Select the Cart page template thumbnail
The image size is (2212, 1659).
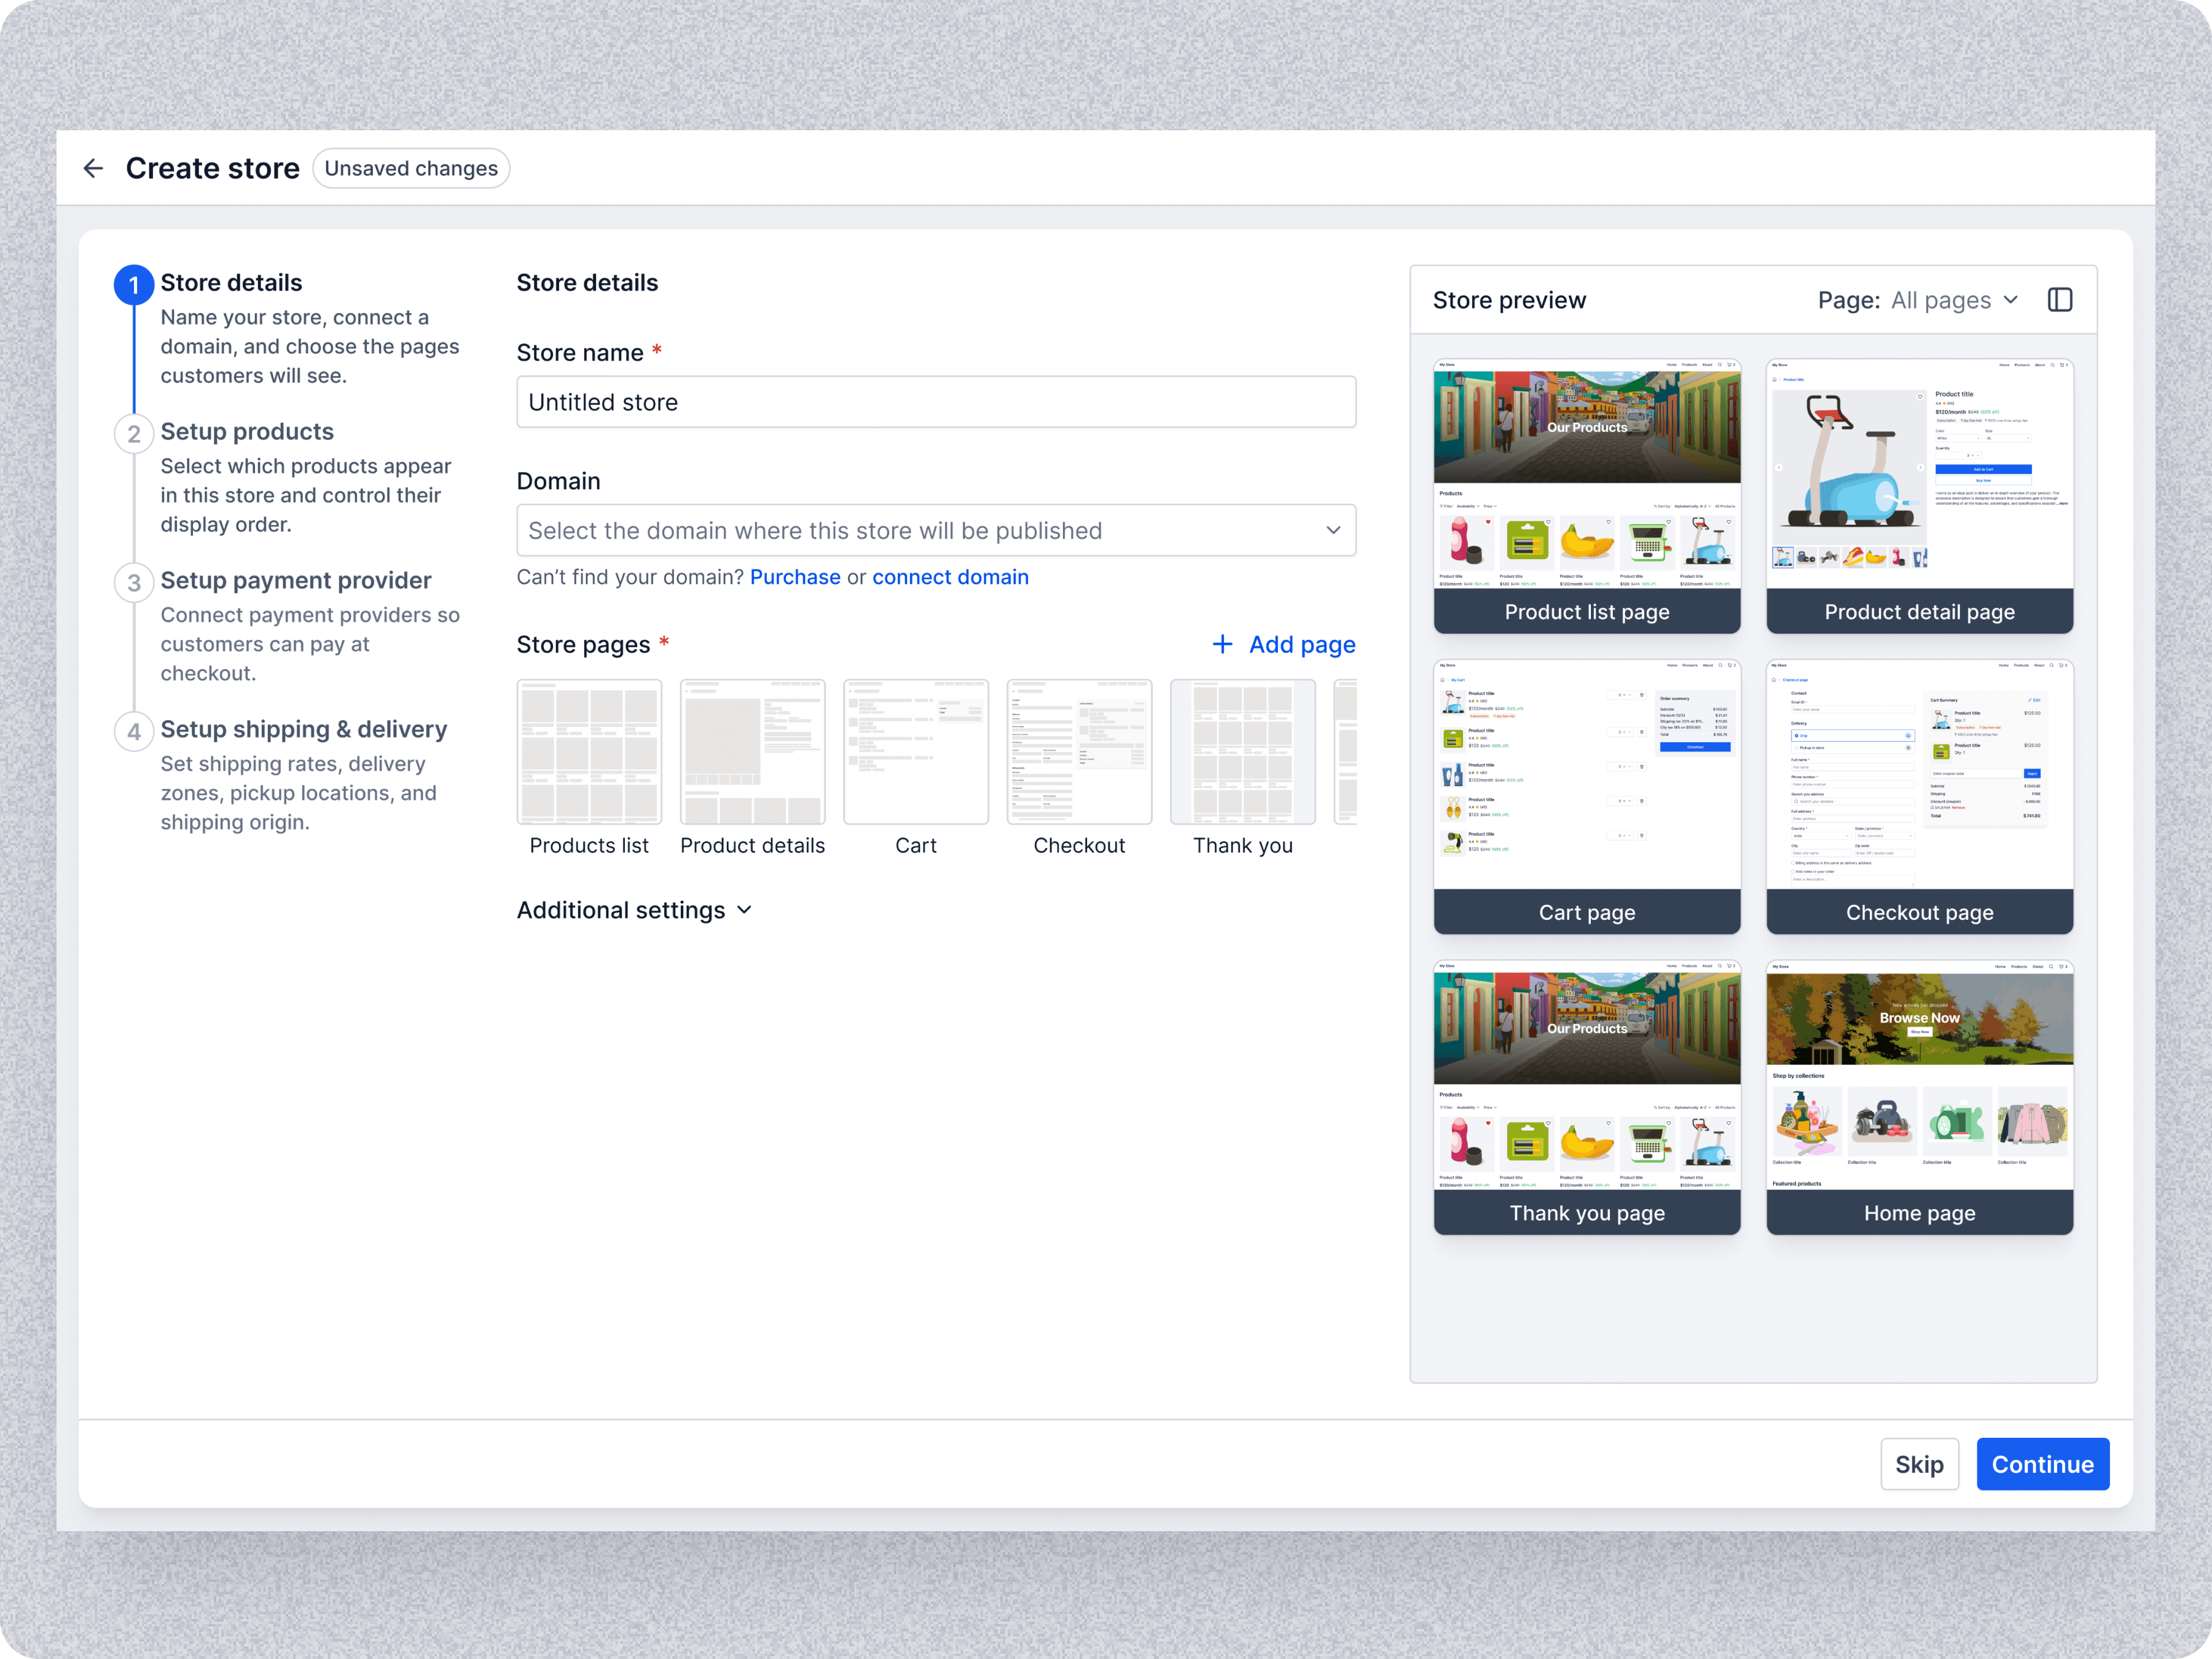click(915, 752)
